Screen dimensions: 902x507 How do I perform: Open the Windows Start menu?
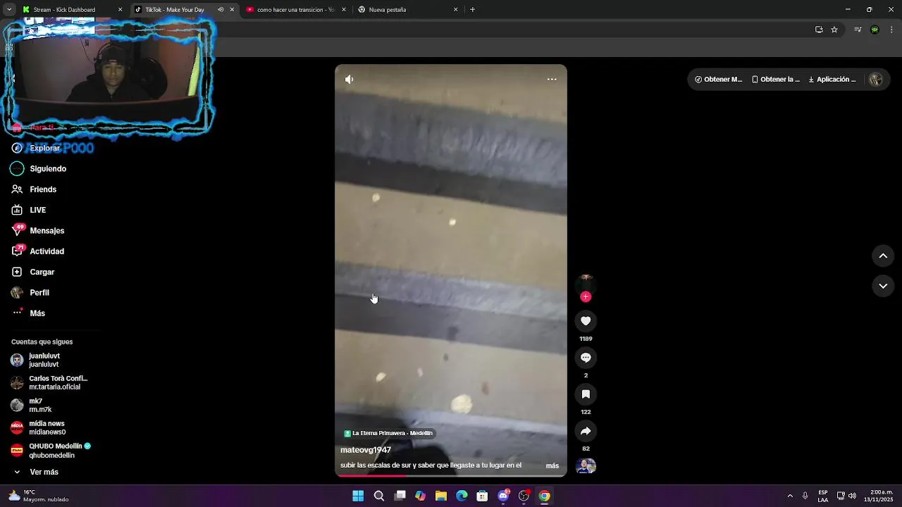coord(358,496)
